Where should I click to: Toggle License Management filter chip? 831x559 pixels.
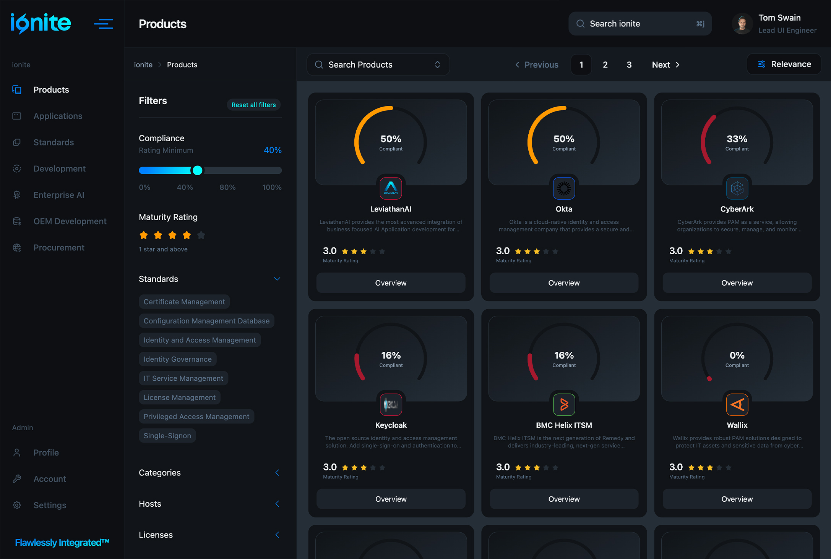click(180, 397)
